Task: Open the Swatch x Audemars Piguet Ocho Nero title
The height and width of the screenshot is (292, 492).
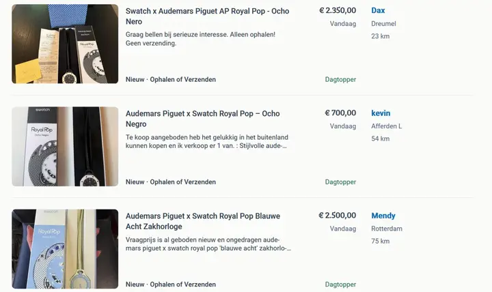Action: coord(207,16)
